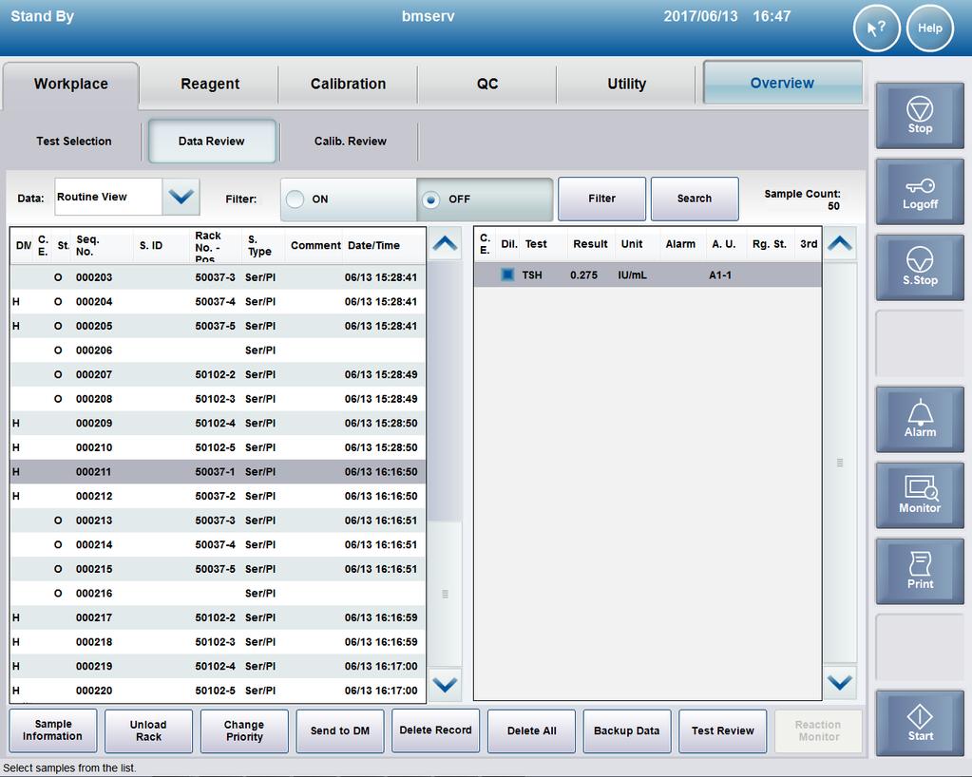Image resolution: width=972 pixels, height=777 pixels.
Task: Page up the test results panel
Action: pyautogui.click(x=840, y=243)
